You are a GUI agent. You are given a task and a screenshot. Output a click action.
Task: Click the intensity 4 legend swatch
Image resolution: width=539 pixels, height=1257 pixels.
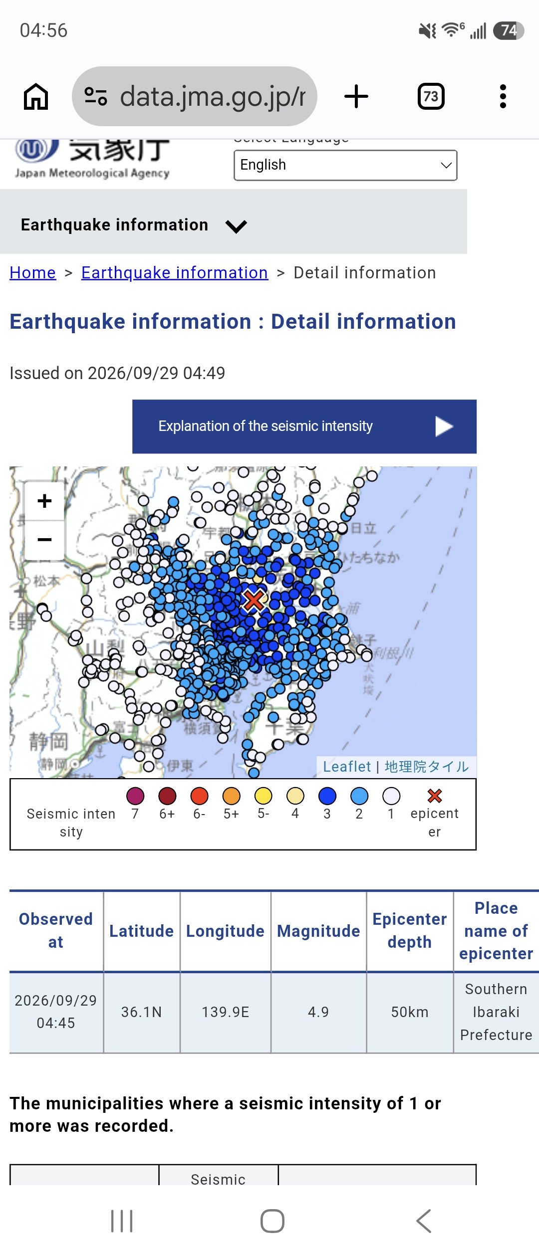pyautogui.click(x=295, y=796)
